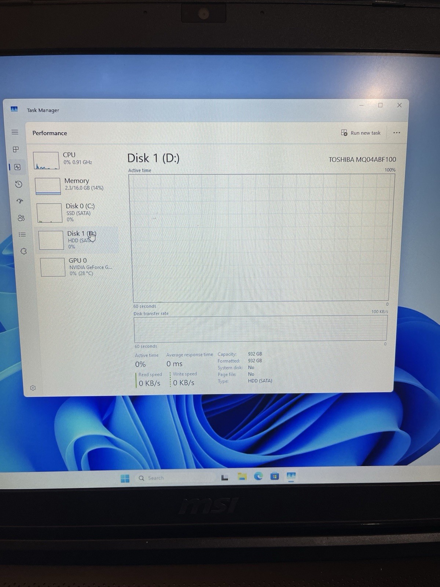Click the taskbar Search box
Viewport: 440px width, 587px height.
click(176, 478)
